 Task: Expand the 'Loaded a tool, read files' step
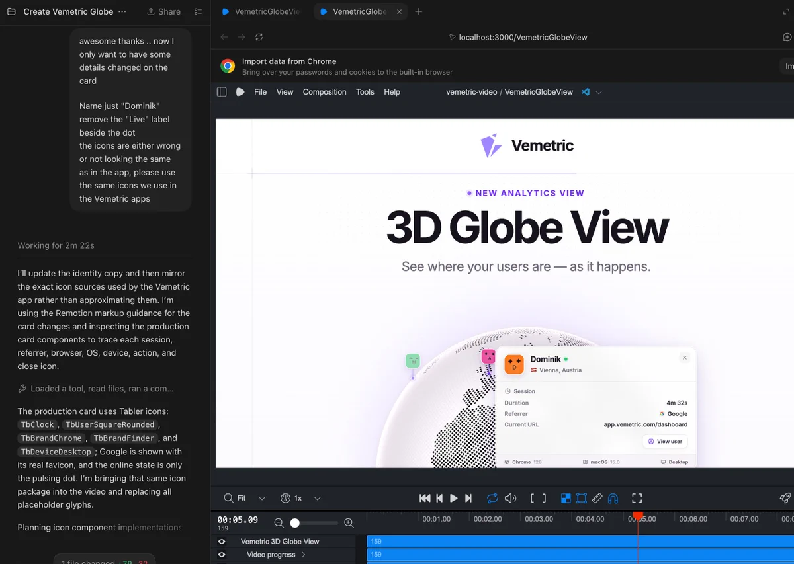[x=96, y=389]
